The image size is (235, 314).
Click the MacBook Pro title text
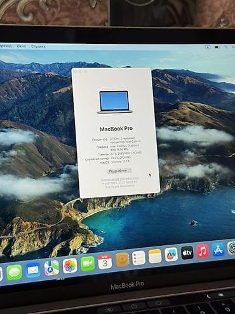click(116, 129)
